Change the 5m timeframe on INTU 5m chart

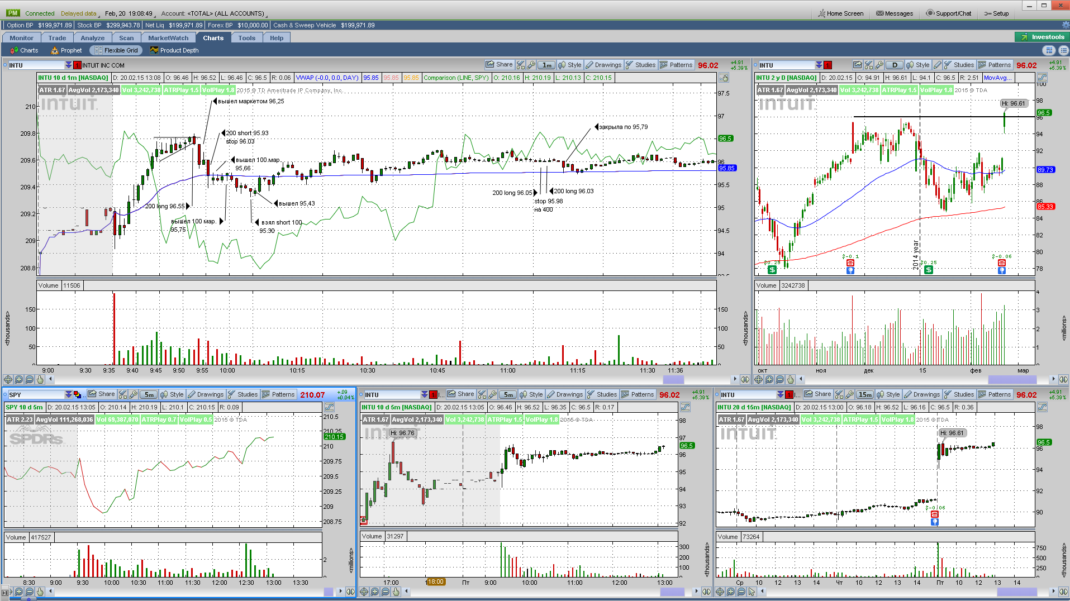pos(508,395)
